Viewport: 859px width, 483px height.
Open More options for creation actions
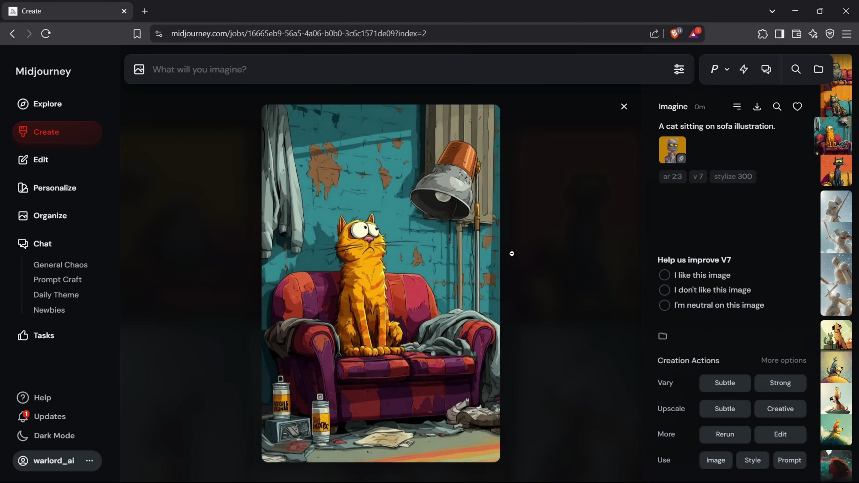point(784,360)
